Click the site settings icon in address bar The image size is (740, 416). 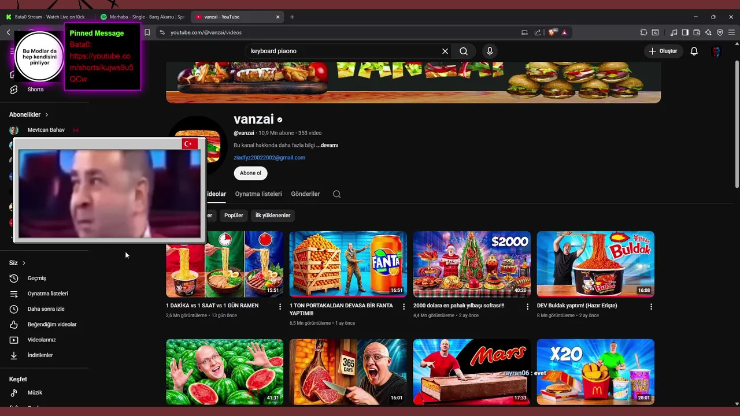click(162, 32)
